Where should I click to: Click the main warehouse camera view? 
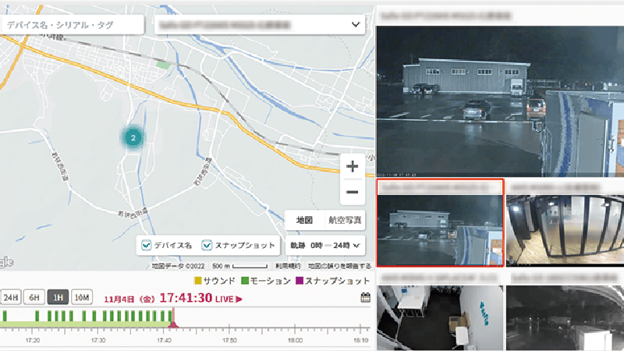[x=500, y=101]
